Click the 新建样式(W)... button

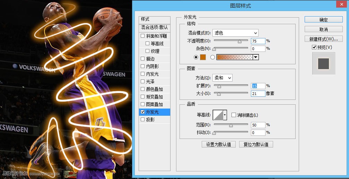(x=324, y=39)
